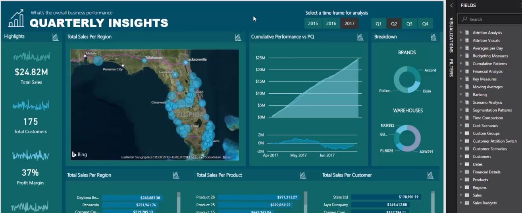522x213 pixels.
Task: Click the Fields pane header
Action: tap(468, 6)
